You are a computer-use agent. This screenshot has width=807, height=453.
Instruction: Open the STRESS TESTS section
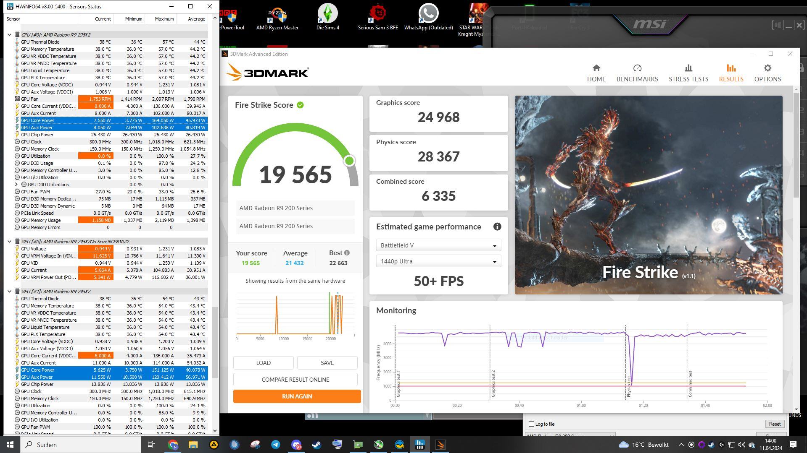(x=688, y=73)
